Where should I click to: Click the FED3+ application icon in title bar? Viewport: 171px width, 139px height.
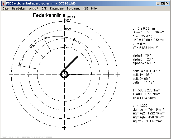(x=3, y=3)
